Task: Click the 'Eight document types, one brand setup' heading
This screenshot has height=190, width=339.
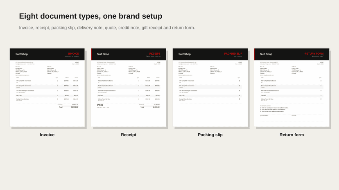Action: tap(90, 16)
